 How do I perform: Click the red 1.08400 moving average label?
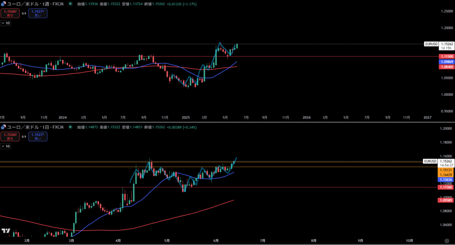click(447, 67)
